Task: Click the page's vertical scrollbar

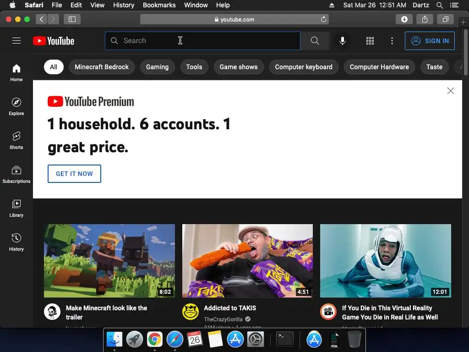Action: pos(465,52)
